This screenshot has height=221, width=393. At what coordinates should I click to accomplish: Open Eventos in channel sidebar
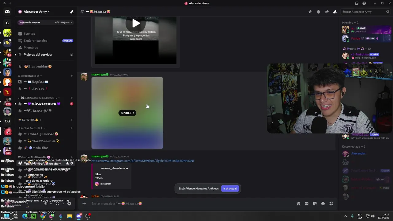click(45, 34)
